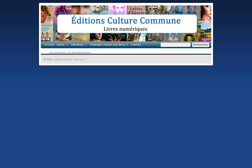Viewport: 252px width, 168px height.
Task: Open the Livres menu
Action: (60, 45)
